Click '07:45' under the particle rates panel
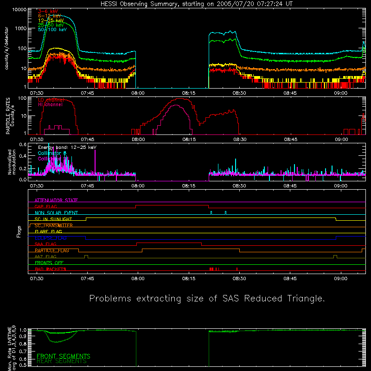Image resolution: width=371 pixels, height=371 pixels. (x=87, y=140)
